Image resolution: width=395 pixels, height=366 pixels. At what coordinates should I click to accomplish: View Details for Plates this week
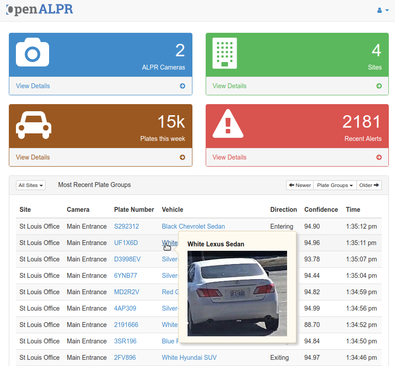tap(33, 157)
